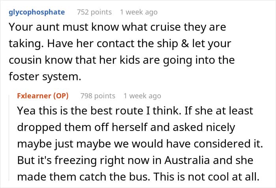276x188 pixels.
Task: Open Fxlearner reply's 1 week ago permalink
Action: [x=142, y=96]
